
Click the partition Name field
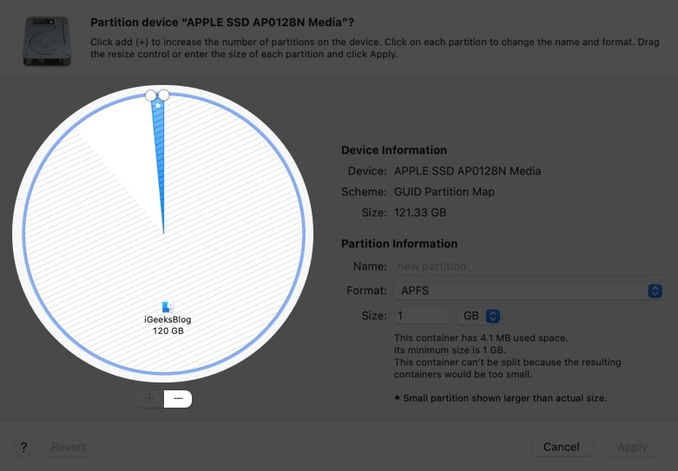(528, 266)
